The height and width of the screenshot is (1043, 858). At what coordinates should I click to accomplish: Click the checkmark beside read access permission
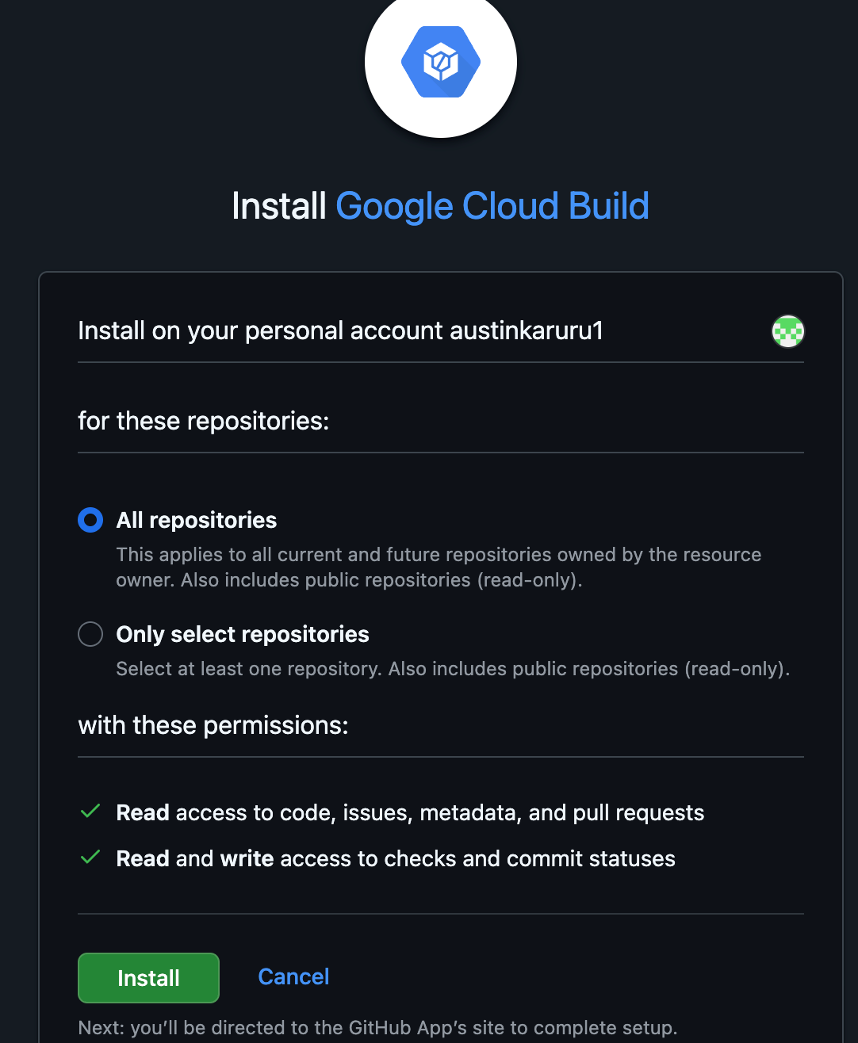(x=90, y=811)
